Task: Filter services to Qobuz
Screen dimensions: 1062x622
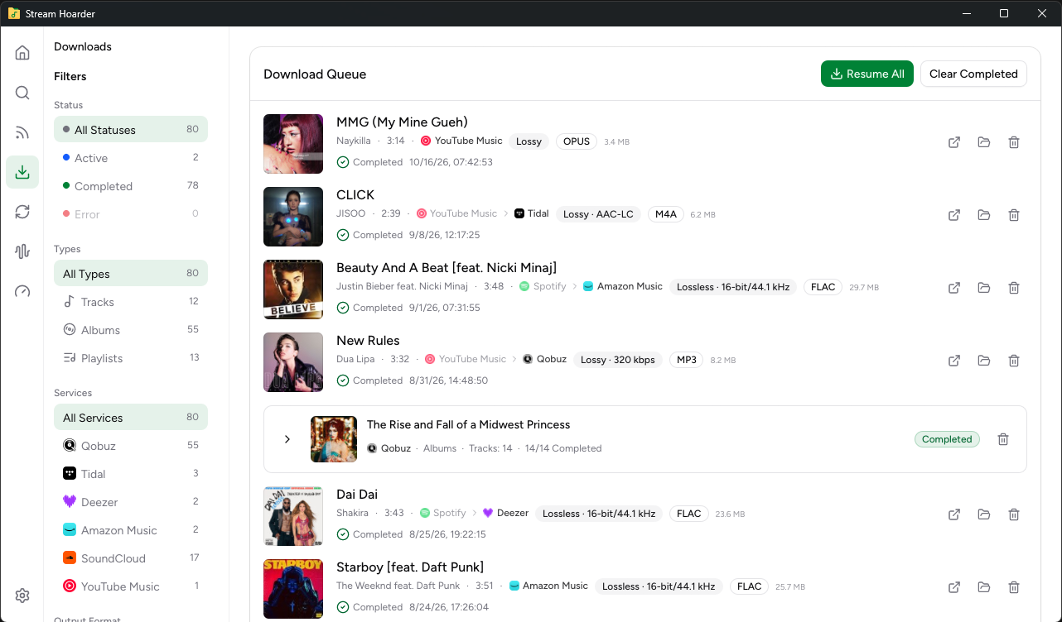Action: [x=131, y=445]
